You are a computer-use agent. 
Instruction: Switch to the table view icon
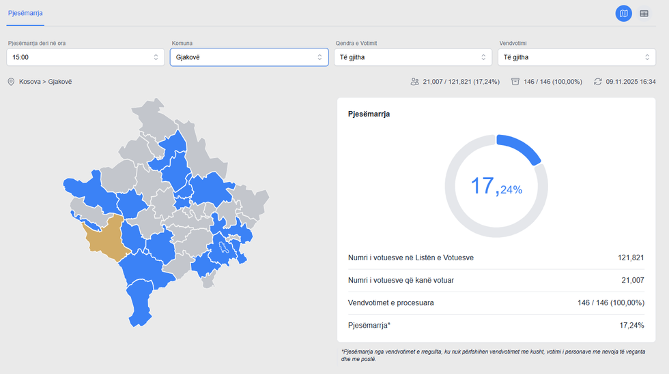[644, 13]
